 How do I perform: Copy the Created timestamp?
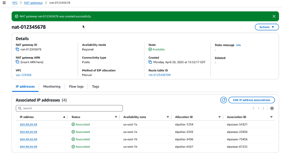click(x=150, y=62)
